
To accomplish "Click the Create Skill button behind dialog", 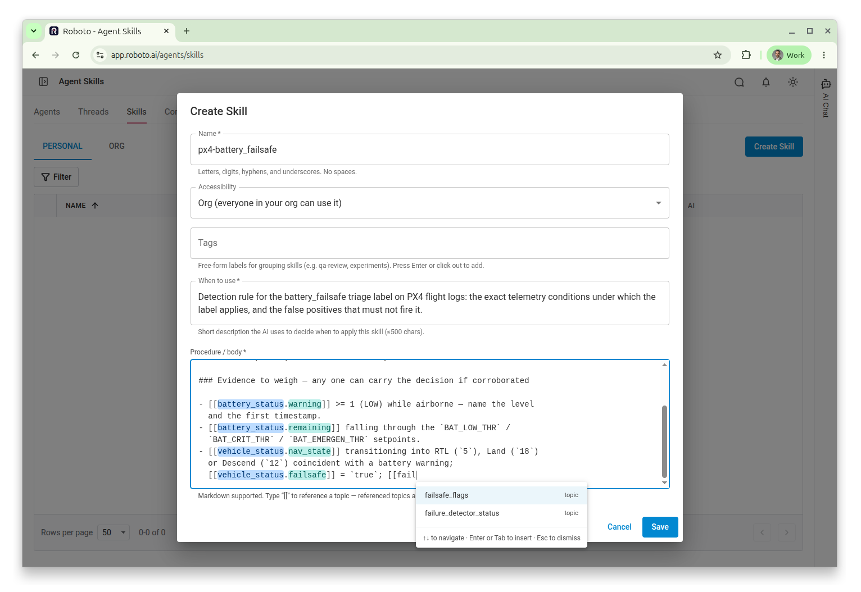I will pos(774,147).
